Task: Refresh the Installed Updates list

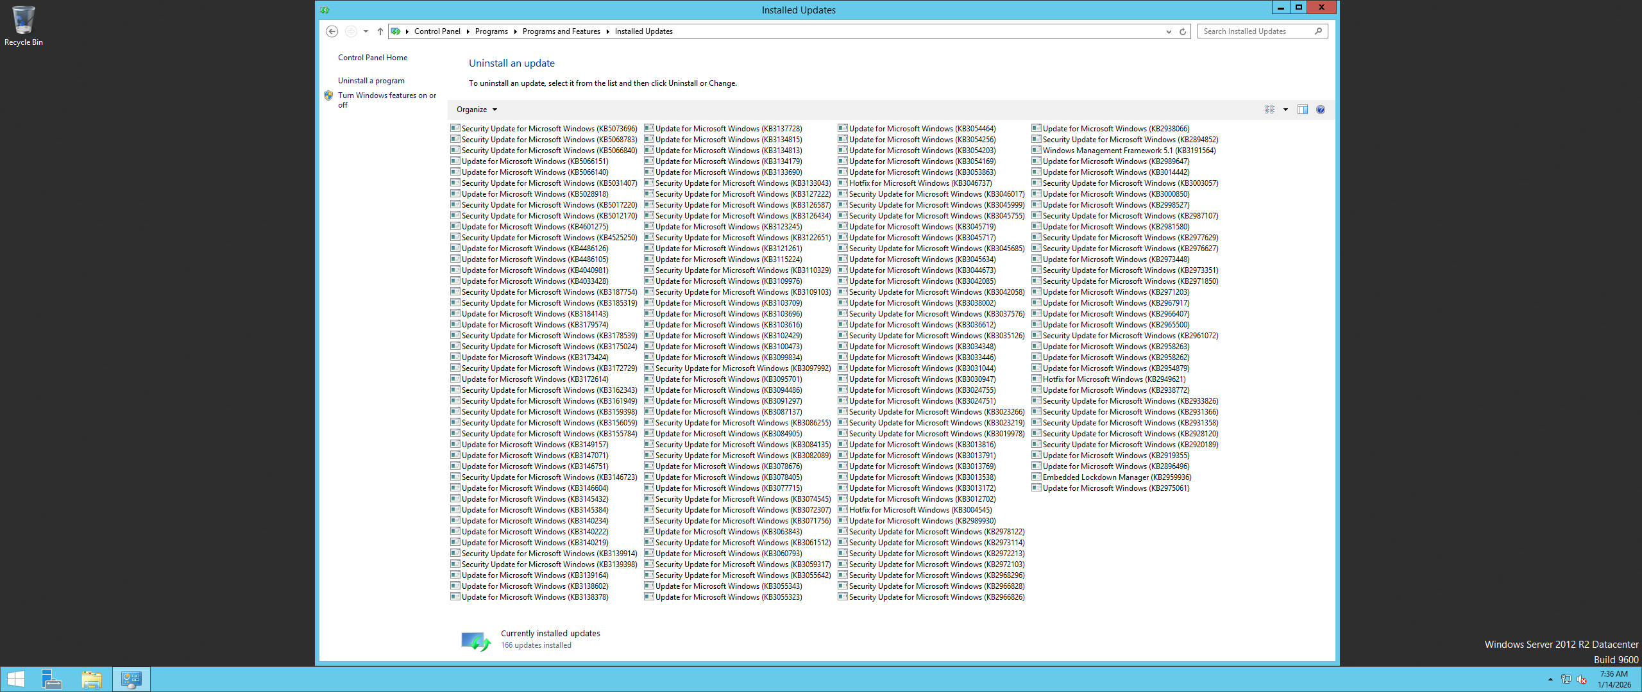Action: pos(1183,31)
